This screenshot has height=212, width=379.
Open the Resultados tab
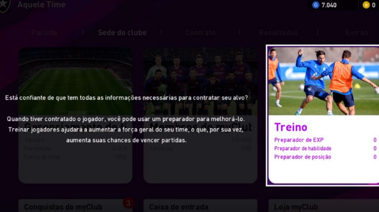(278, 33)
